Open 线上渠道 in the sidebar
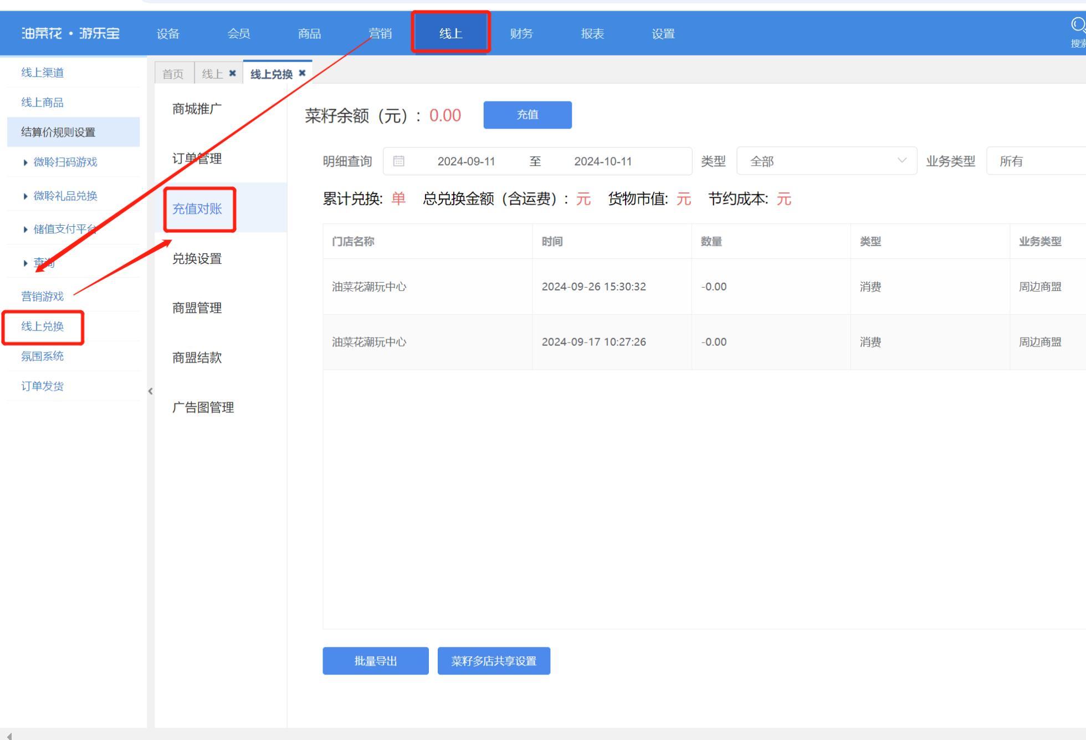This screenshot has width=1086, height=740. pyautogui.click(x=43, y=73)
